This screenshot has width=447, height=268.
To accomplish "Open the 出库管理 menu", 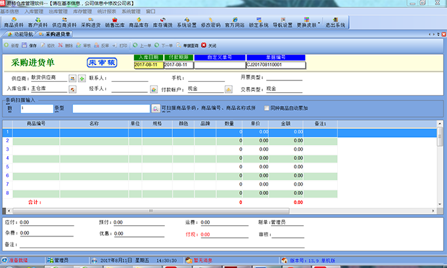I will pos(58,11).
